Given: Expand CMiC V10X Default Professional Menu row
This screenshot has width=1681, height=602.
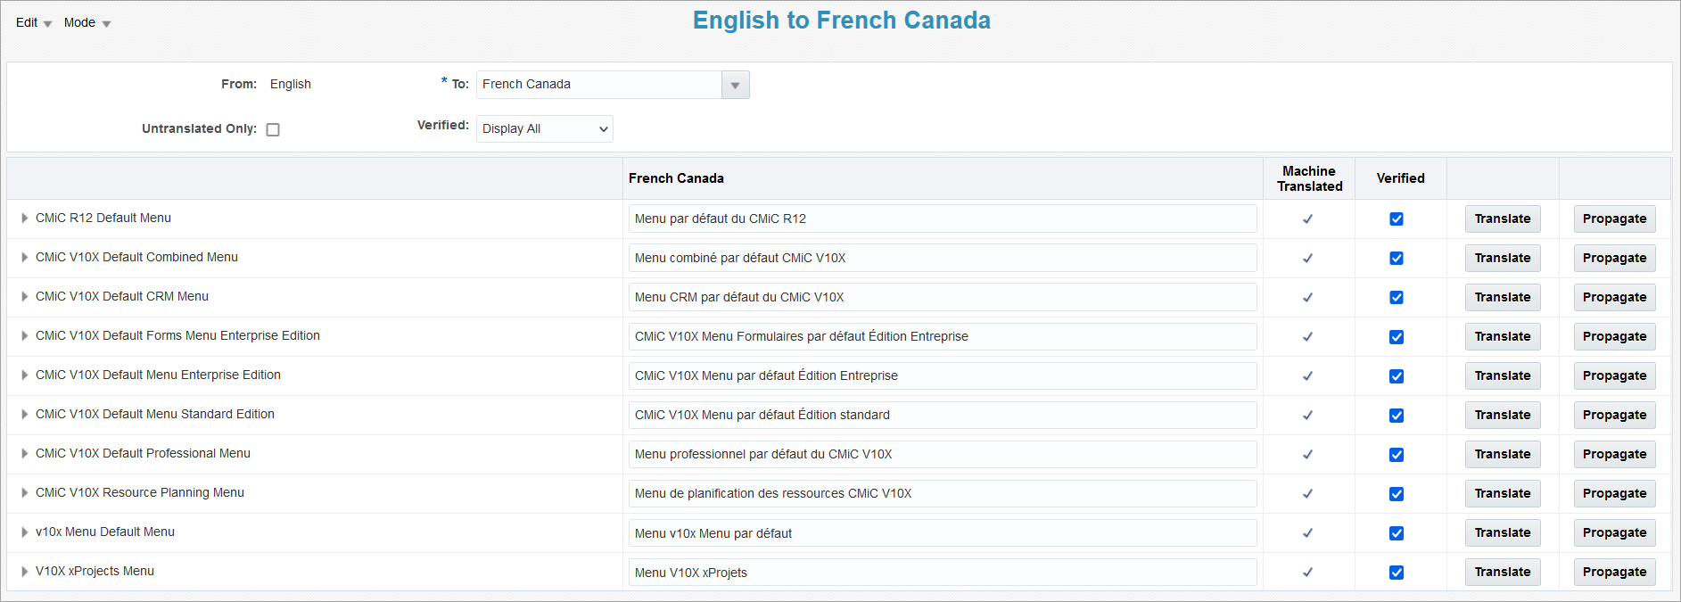Looking at the screenshot, I should 25,453.
